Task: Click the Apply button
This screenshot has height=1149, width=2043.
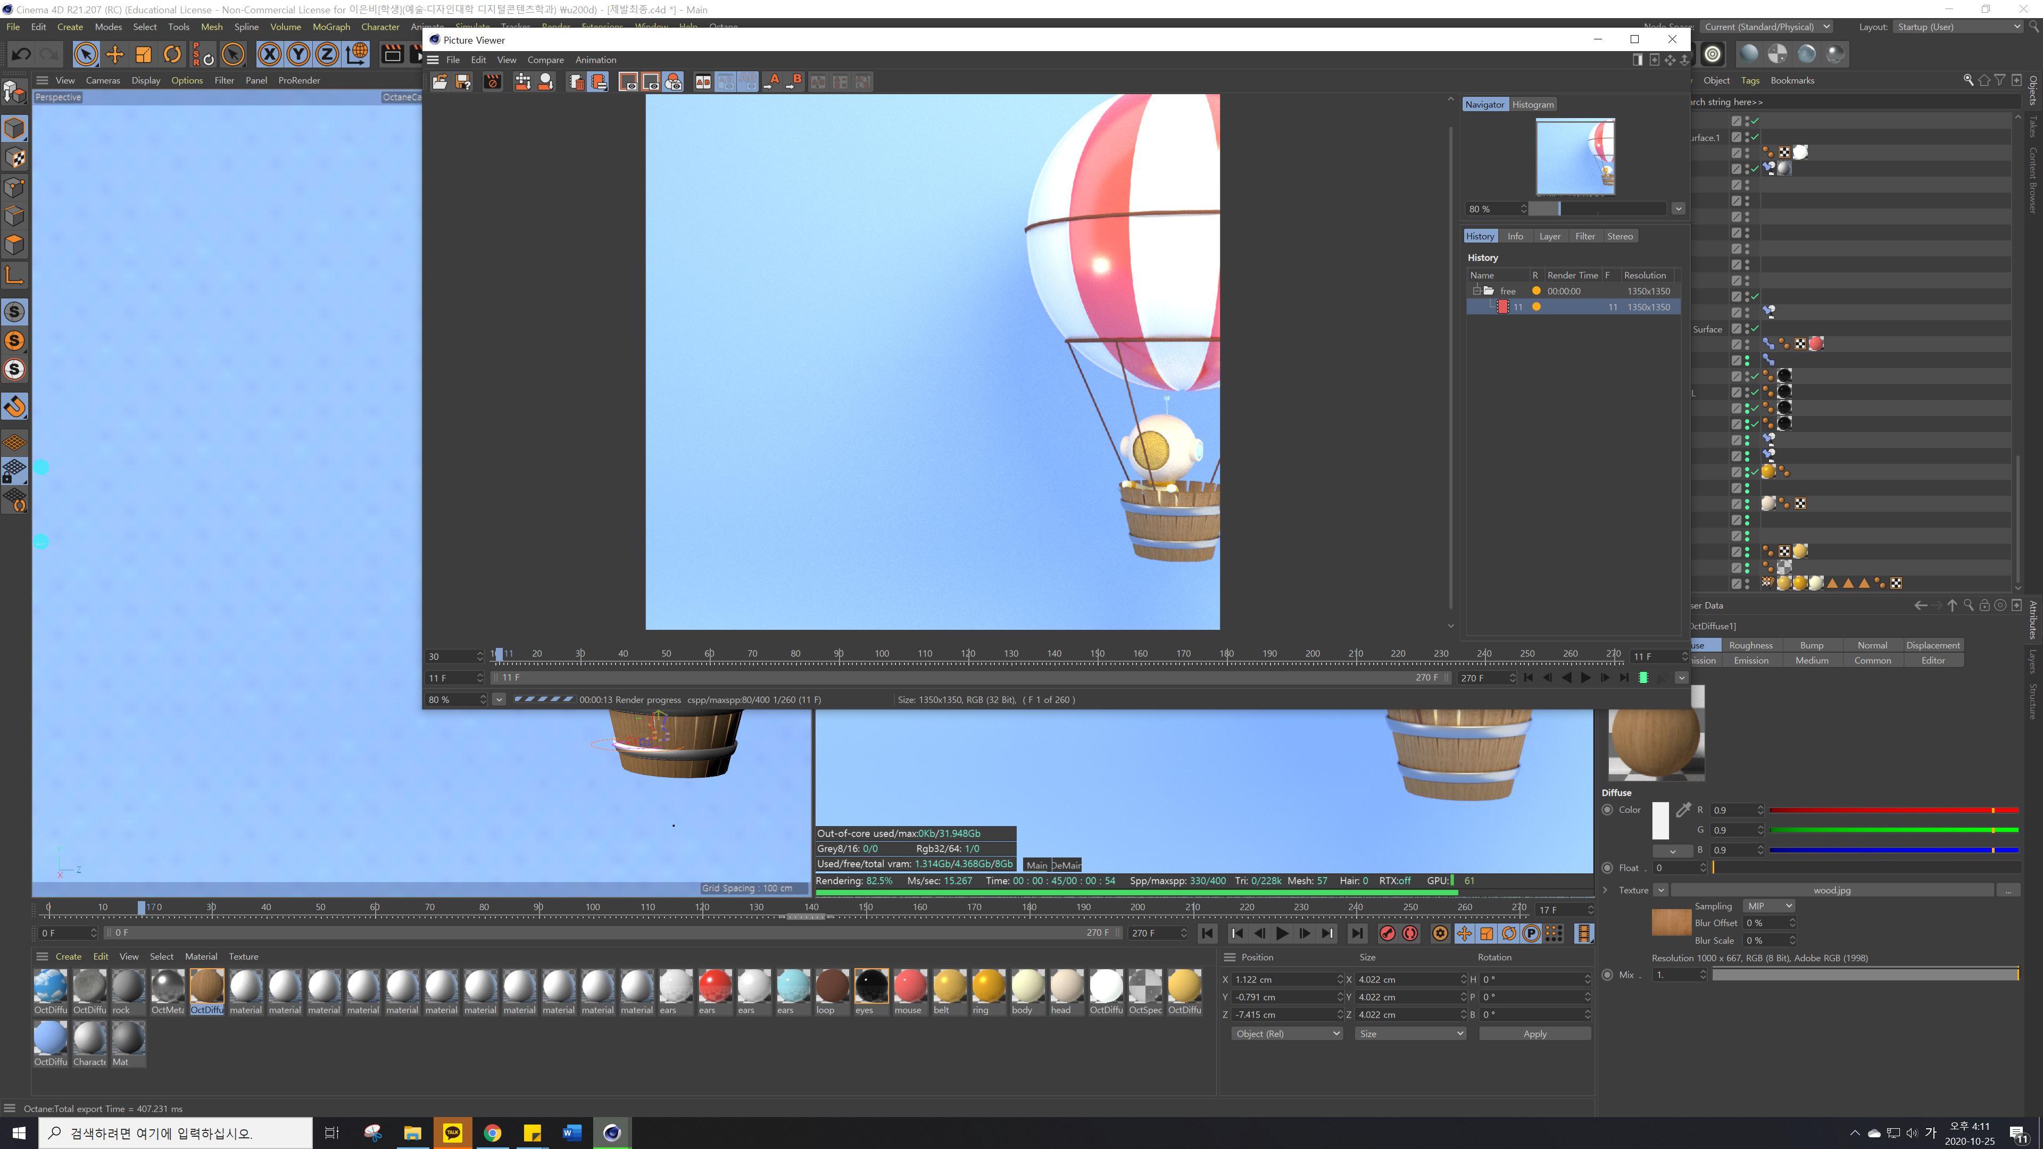Action: click(x=1534, y=1034)
